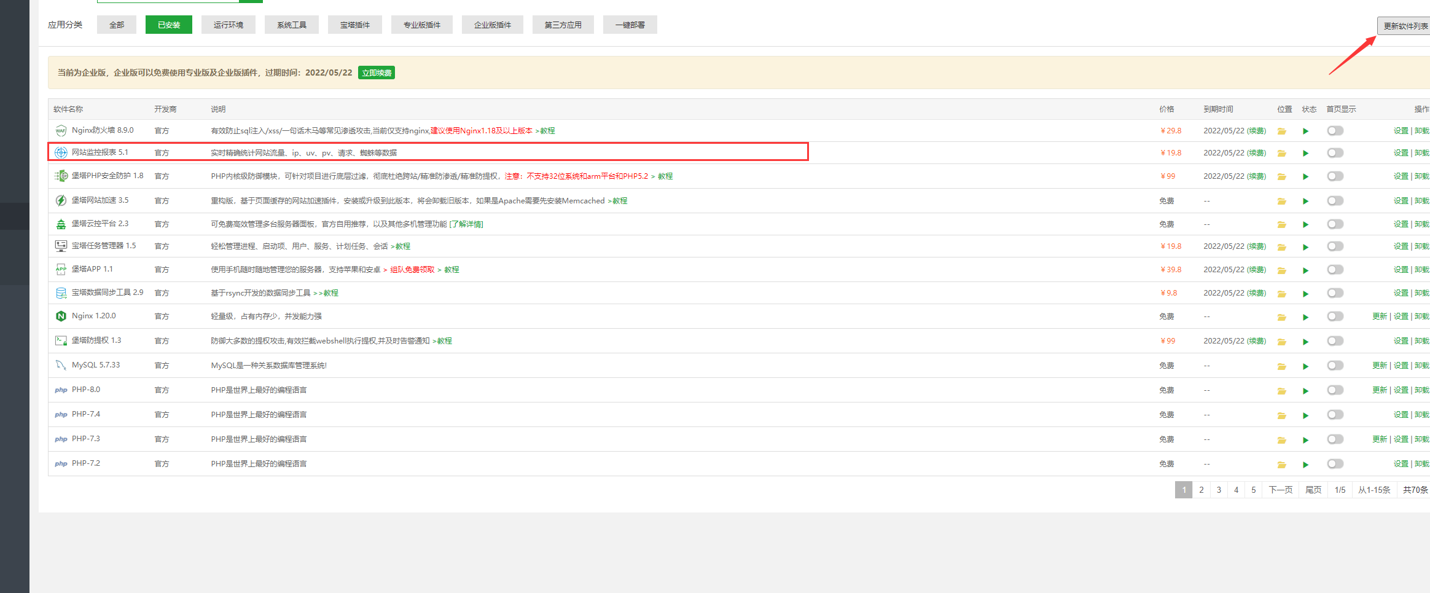Select the 已安装 category tab

(169, 25)
